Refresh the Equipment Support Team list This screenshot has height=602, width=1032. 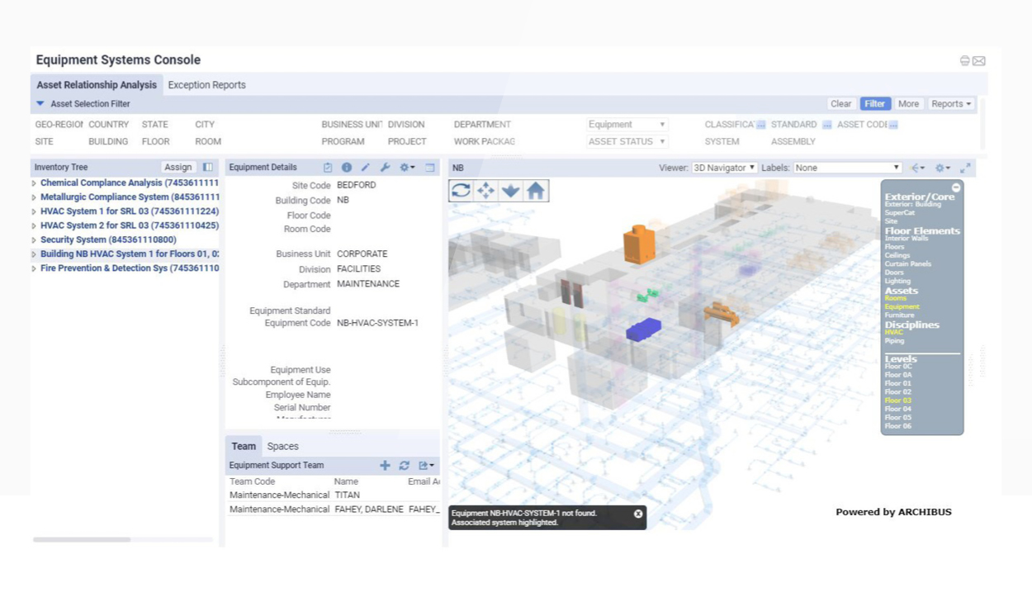405,466
